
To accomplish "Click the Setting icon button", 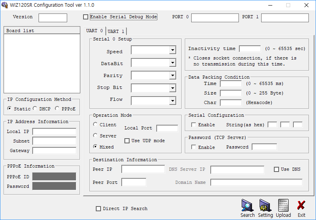I will pos(266,206).
